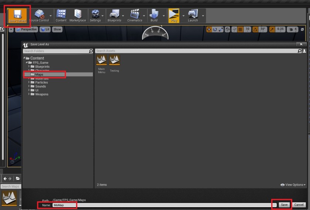Screen dimensions: 310x210
Task: Open the Play options dropdown arrow
Action: pyautogui.click(x=183, y=16)
